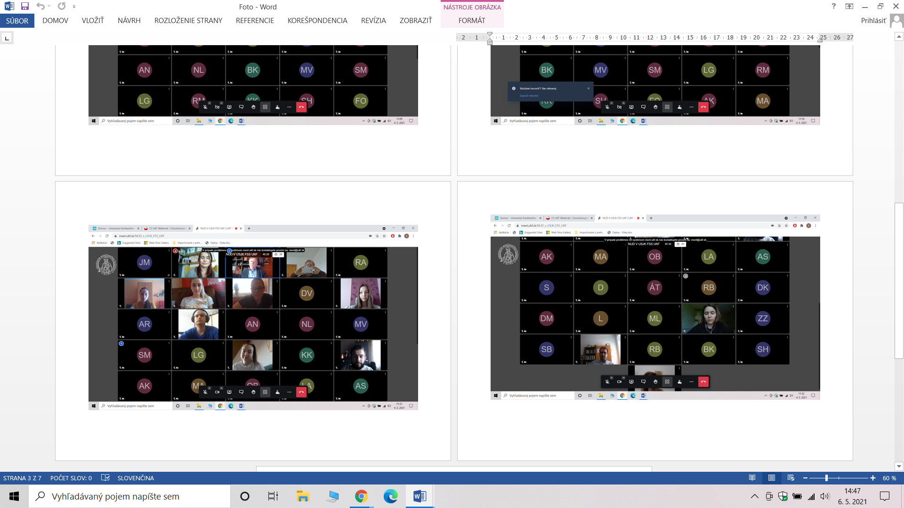The width and height of the screenshot is (904, 508).
Task: Click the Word Help question mark
Action: (834, 7)
